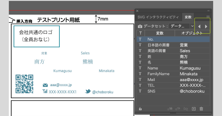This screenshot has width=222, height=116.
Task: Select 熊楠 text on the card
Action: 88,62
